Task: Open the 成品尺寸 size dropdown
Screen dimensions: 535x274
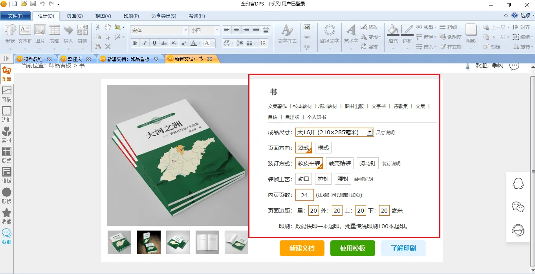Action: (370, 132)
